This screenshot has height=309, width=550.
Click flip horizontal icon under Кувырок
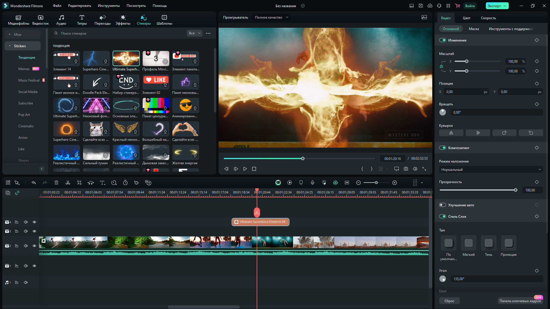click(x=451, y=133)
